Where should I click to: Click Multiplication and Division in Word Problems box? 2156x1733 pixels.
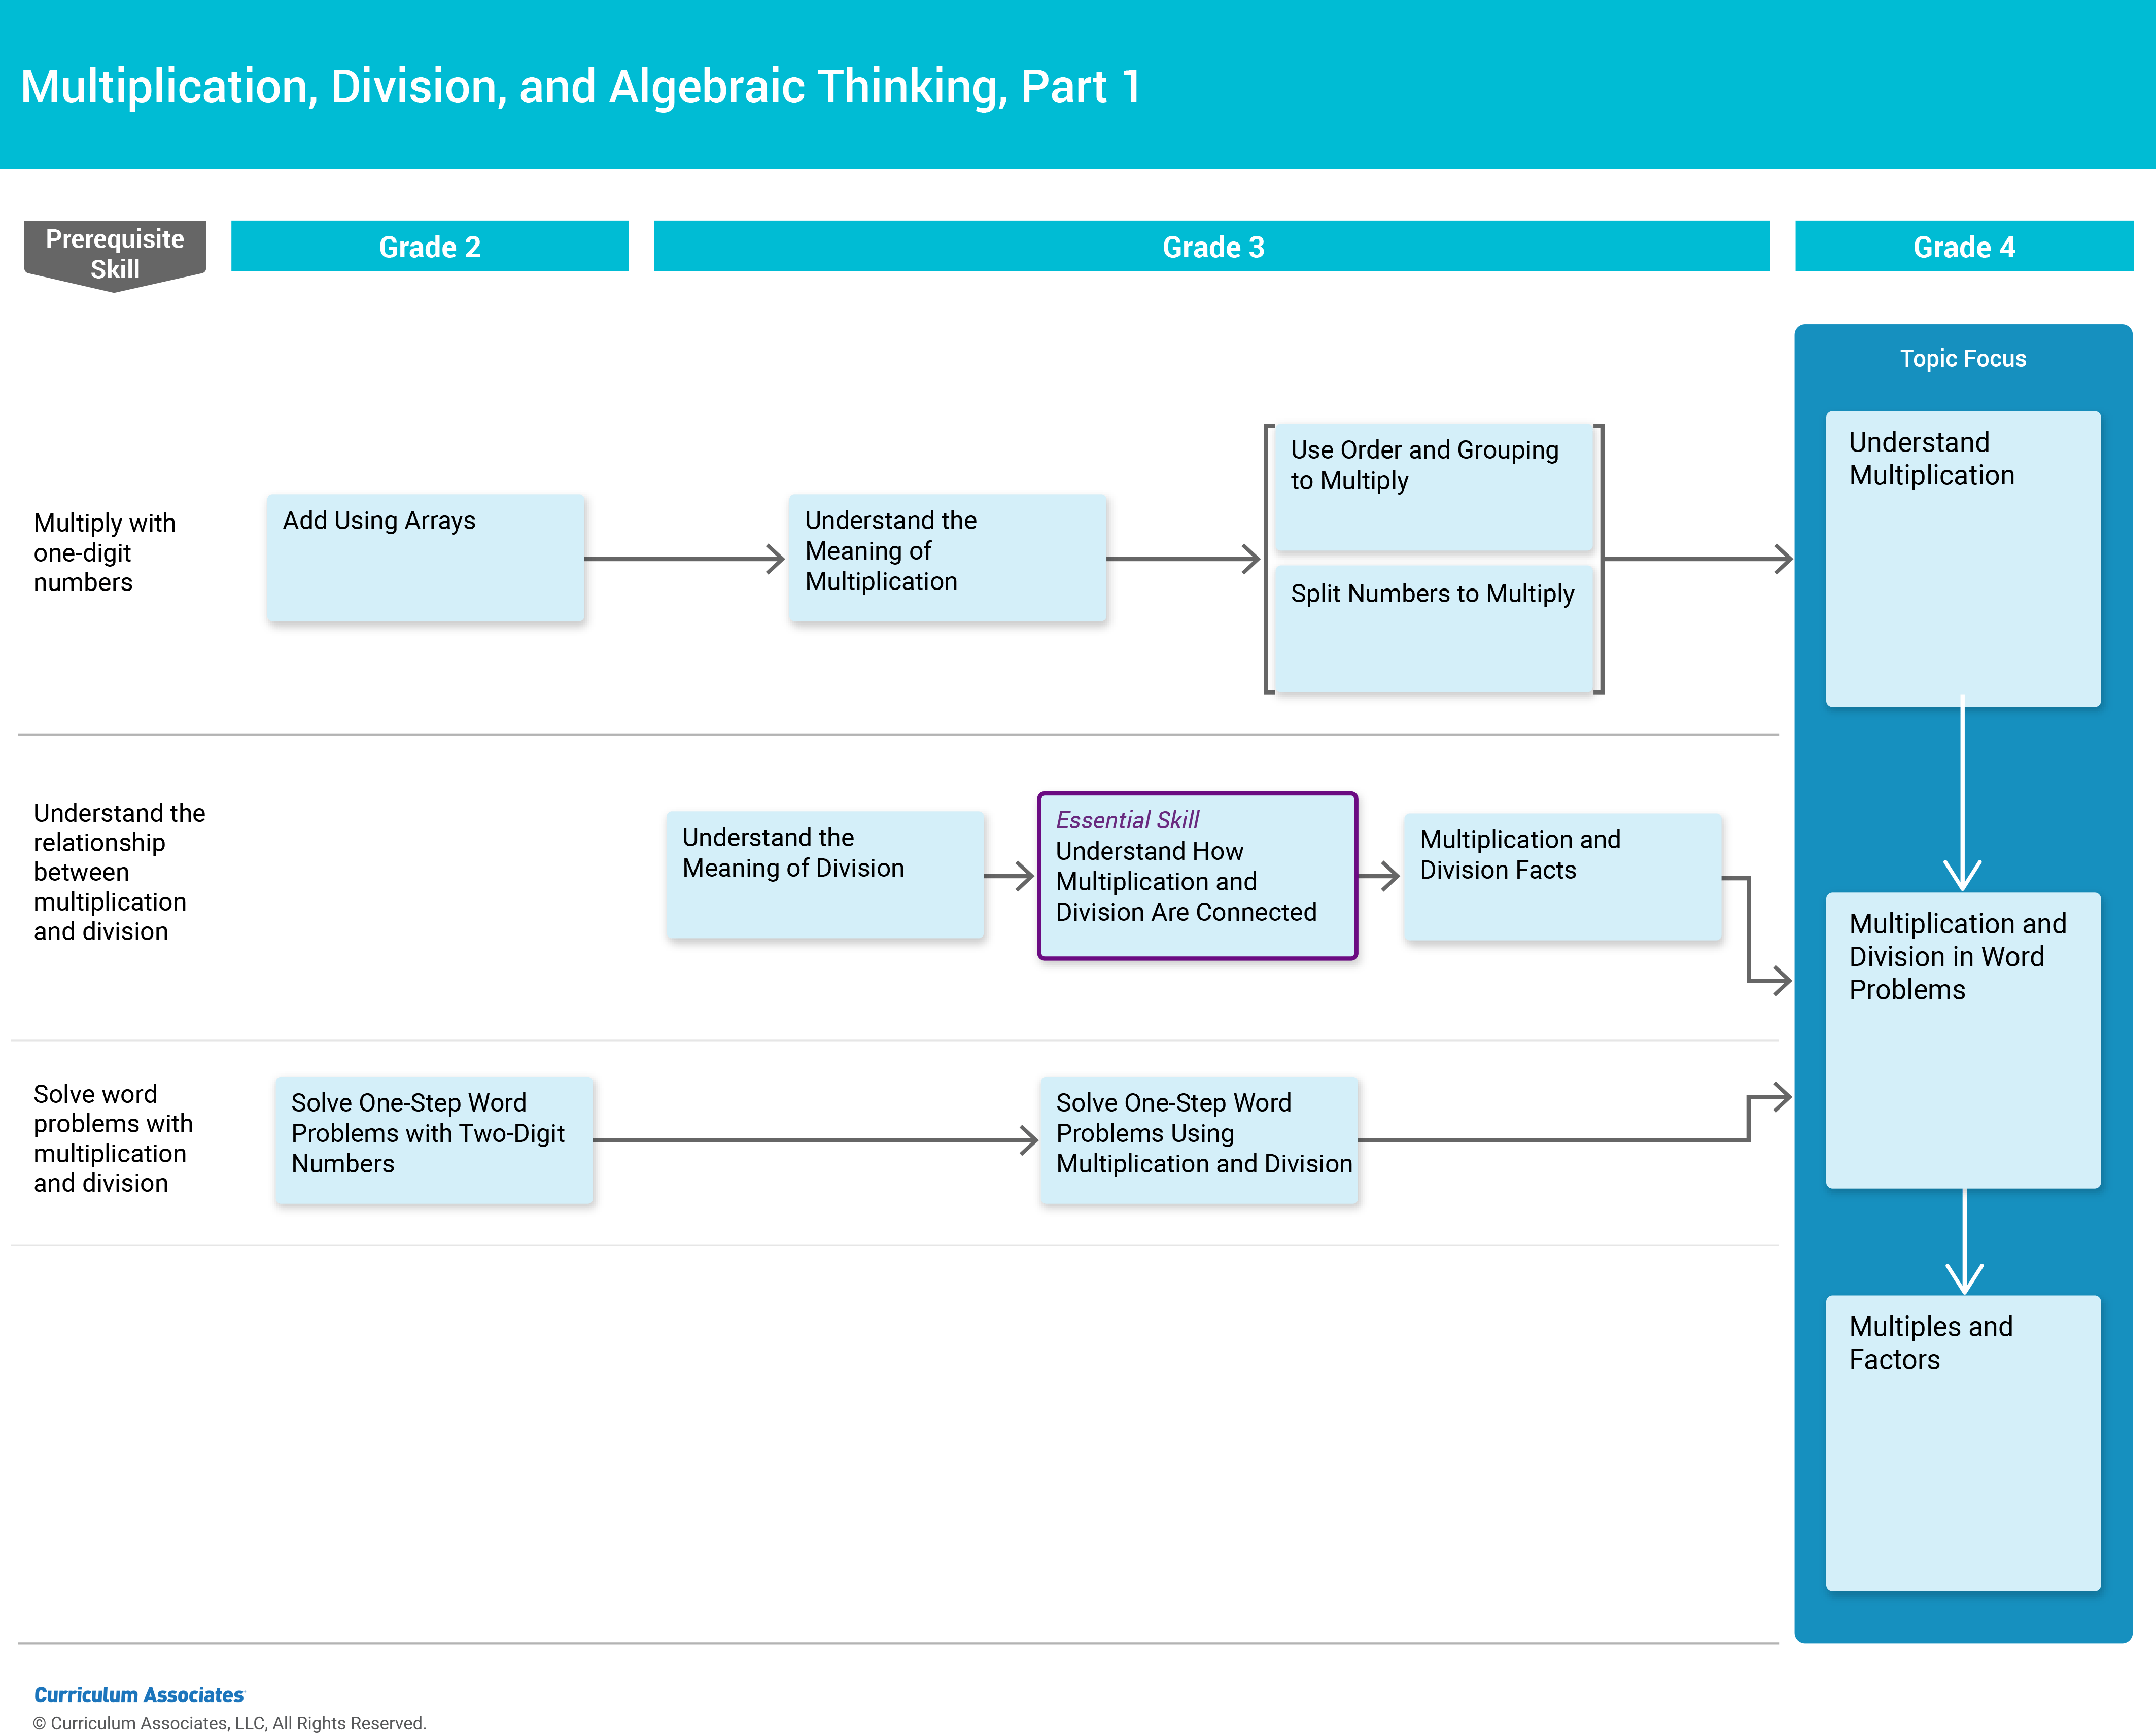(1962, 1039)
